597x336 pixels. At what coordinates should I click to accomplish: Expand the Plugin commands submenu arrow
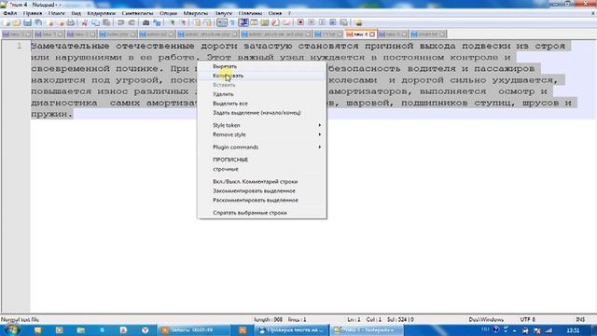pyautogui.click(x=319, y=147)
